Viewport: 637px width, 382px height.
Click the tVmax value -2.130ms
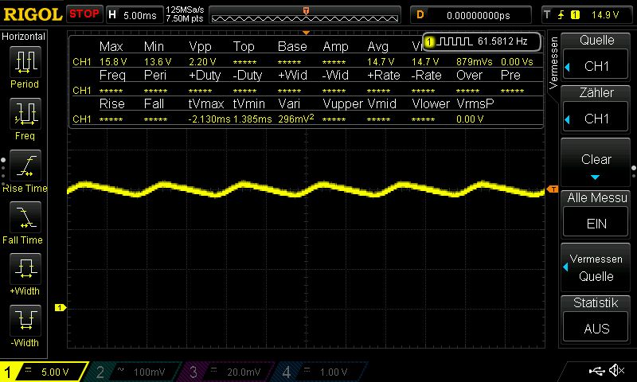209,119
